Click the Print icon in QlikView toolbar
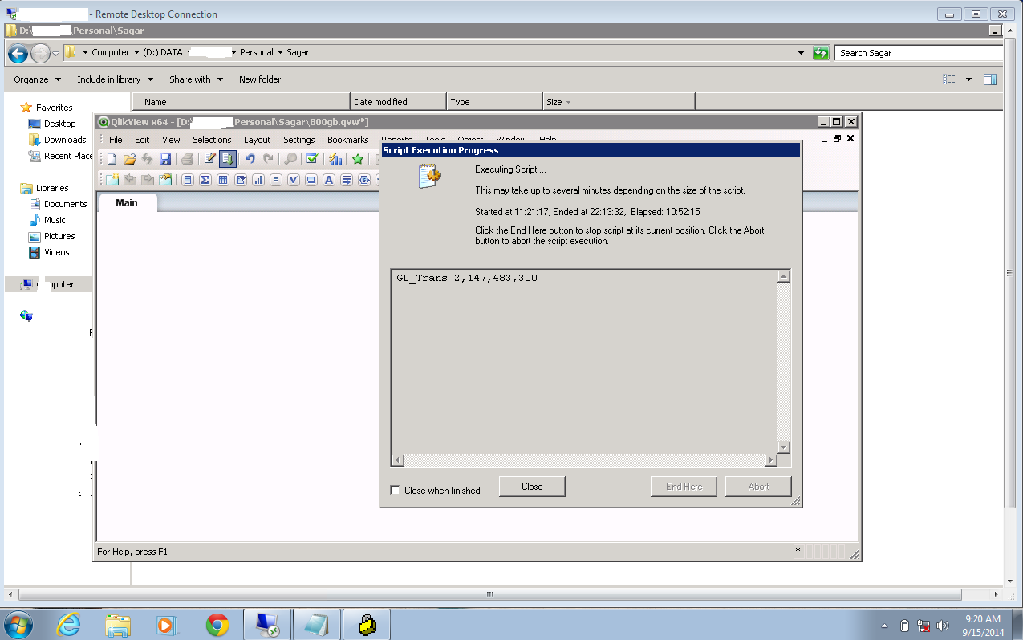The image size is (1023, 640). [187, 159]
